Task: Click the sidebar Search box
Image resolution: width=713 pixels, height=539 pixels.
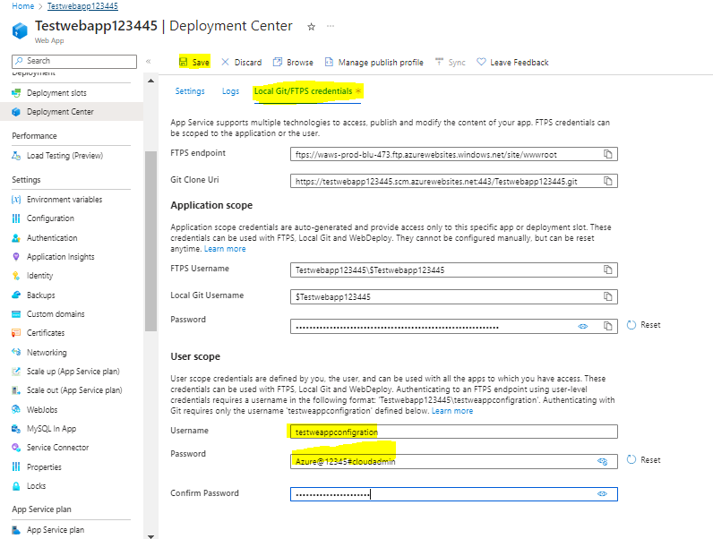Action: coord(74,62)
